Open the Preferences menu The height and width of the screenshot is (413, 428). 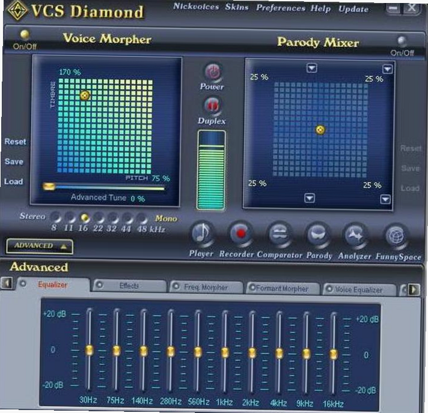click(x=281, y=8)
